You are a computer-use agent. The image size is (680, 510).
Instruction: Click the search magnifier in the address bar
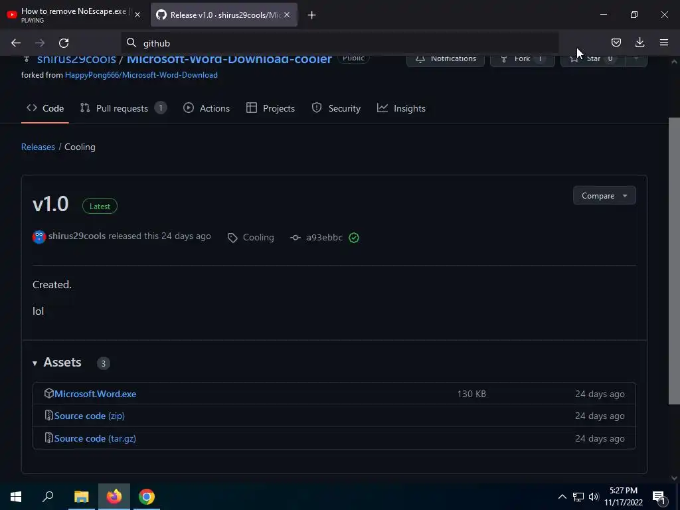pos(131,42)
